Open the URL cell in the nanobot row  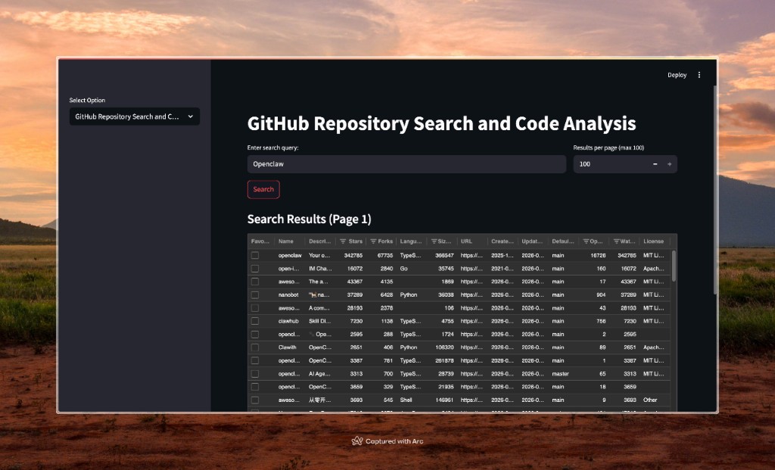pyautogui.click(x=472, y=295)
